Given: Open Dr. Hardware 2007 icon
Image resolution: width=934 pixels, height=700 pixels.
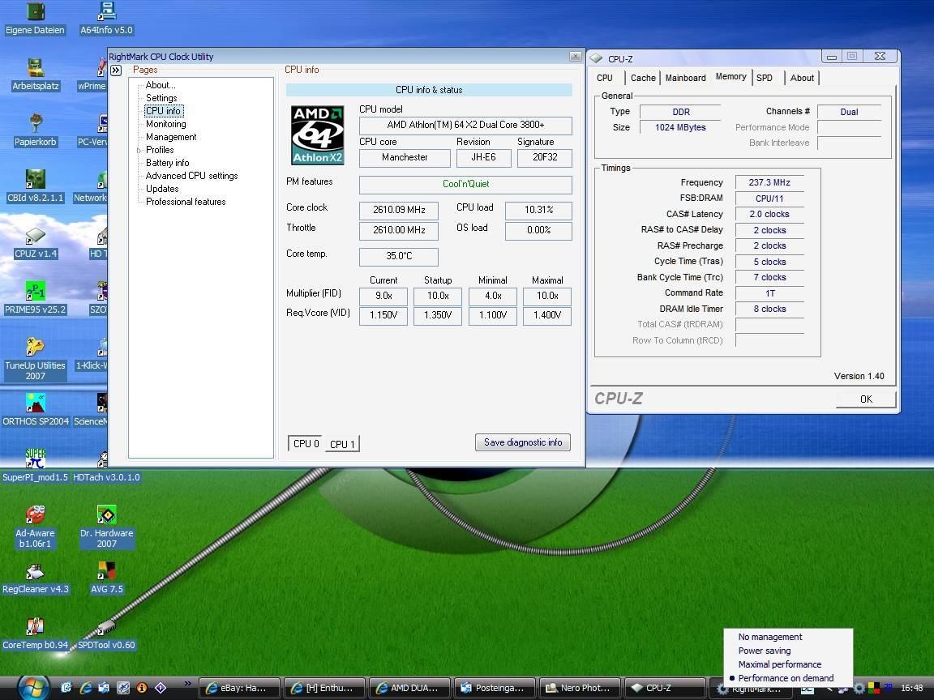Looking at the screenshot, I should tap(107, 527).
